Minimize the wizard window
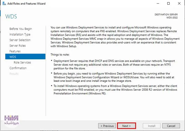 point(158,3)
